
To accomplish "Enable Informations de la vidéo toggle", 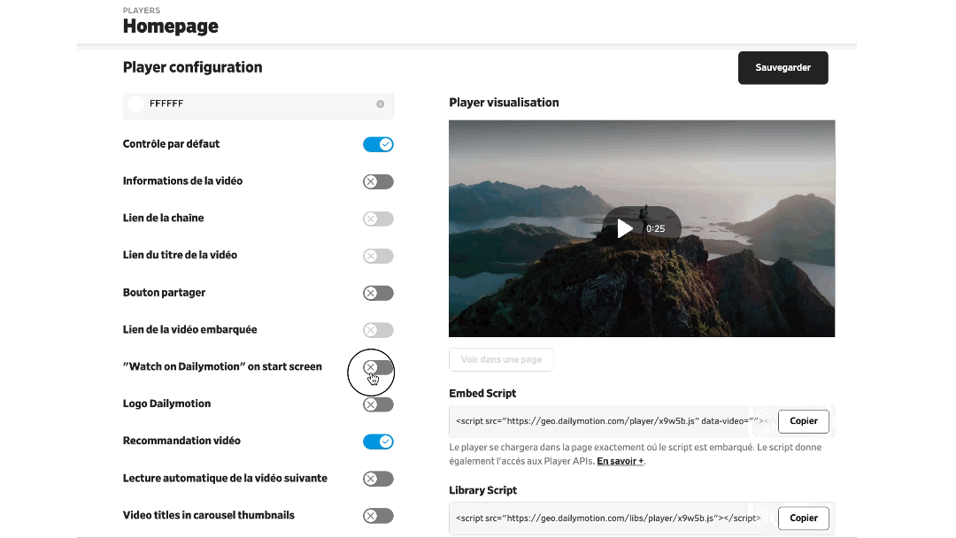I will tap(378, 181).
